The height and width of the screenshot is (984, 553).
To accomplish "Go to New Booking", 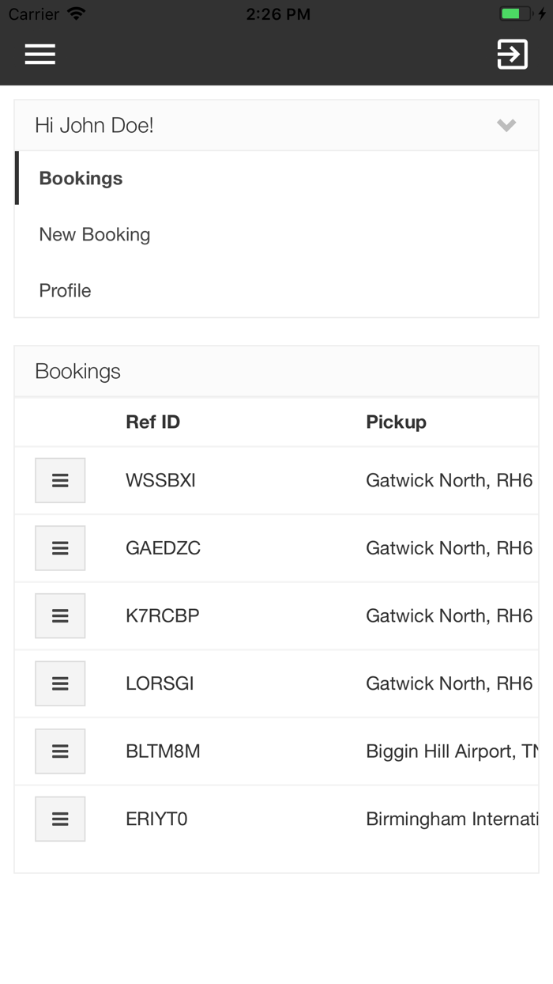I will pyautogui.click(x=95, y=235).
